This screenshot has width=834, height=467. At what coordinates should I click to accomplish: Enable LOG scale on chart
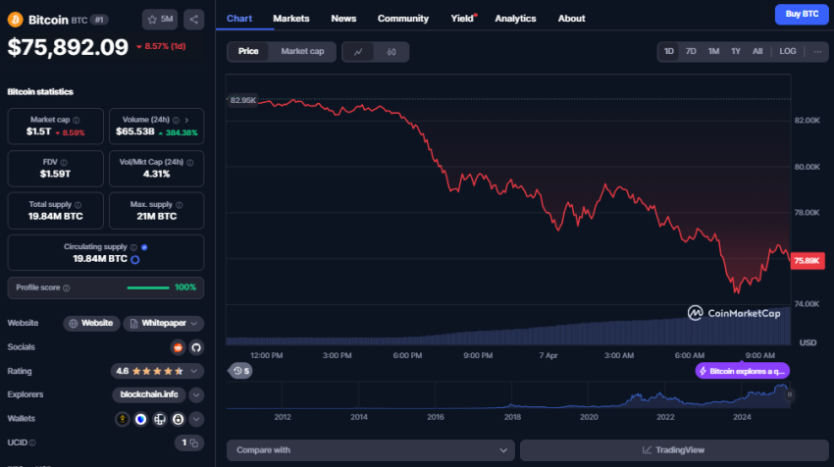788,51
